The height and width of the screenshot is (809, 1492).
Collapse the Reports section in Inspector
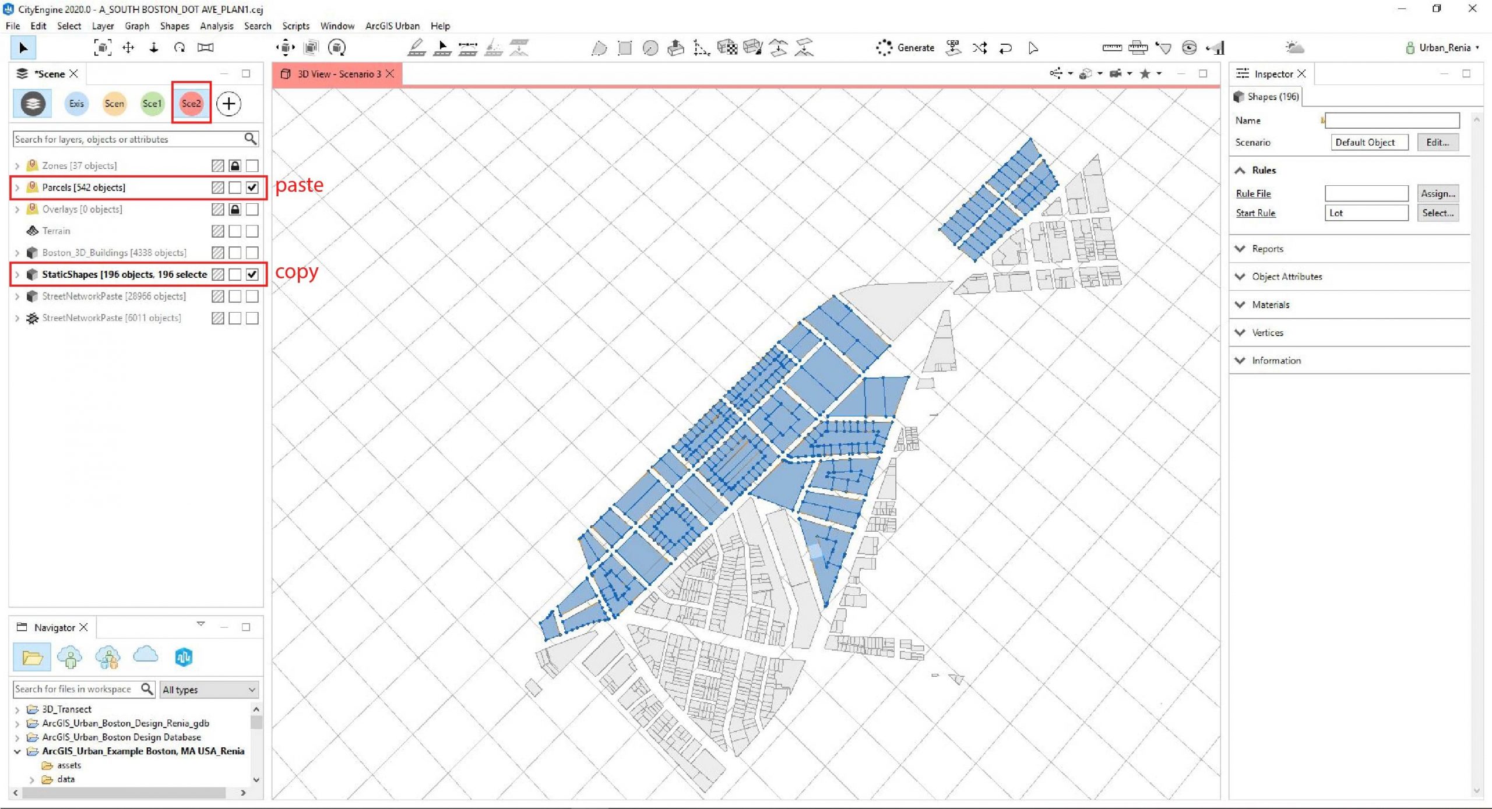pos(1240,249)
